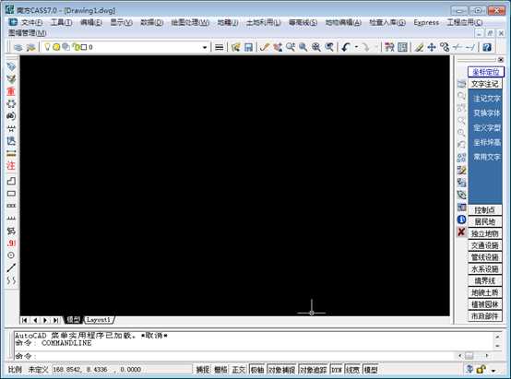Click the 植被园林 button in side panel
The width and height of the screenshot is (511, 379).
pyautogui.click(x=484, y=304)
